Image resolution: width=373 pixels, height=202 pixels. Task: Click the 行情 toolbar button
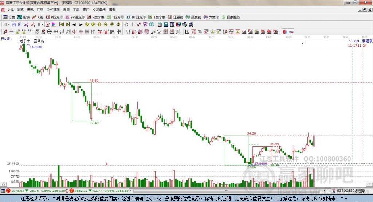point(9,17)
